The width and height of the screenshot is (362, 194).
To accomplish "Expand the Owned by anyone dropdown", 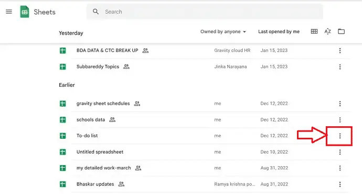I will [223, 32].
